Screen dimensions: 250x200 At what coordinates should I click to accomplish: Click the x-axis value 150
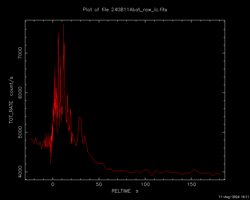tap(191, 184)
